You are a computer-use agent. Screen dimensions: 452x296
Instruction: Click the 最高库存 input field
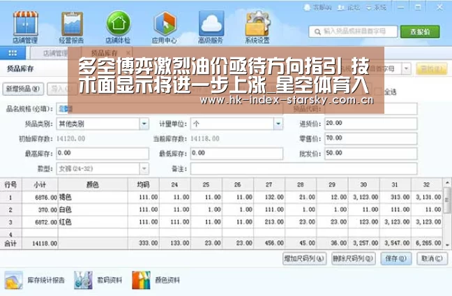click(103, 154)
